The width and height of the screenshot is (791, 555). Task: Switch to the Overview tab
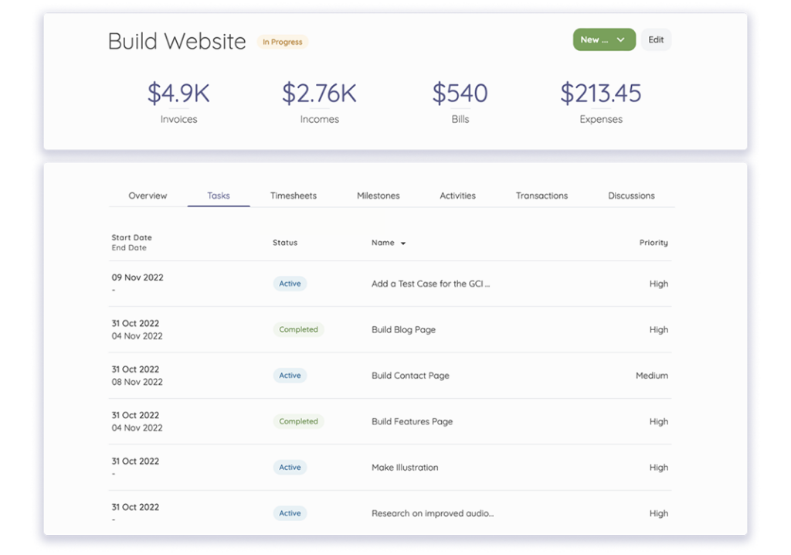[x=148, y=196]
